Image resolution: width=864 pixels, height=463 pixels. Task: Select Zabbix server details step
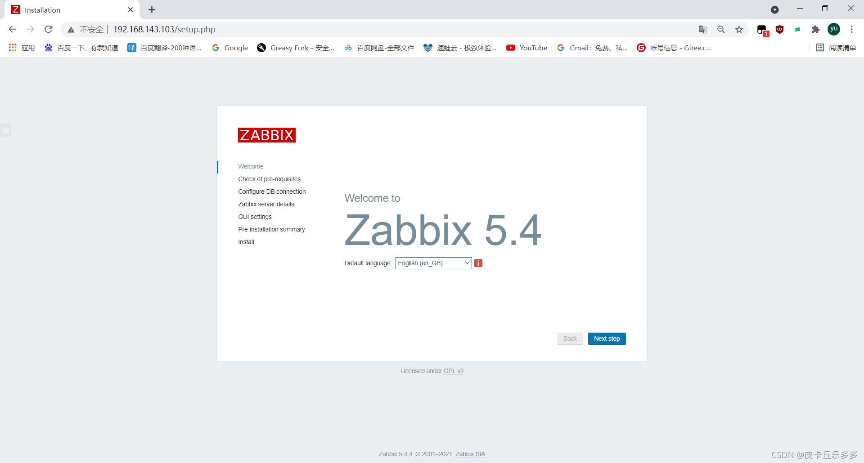point(266,204)
